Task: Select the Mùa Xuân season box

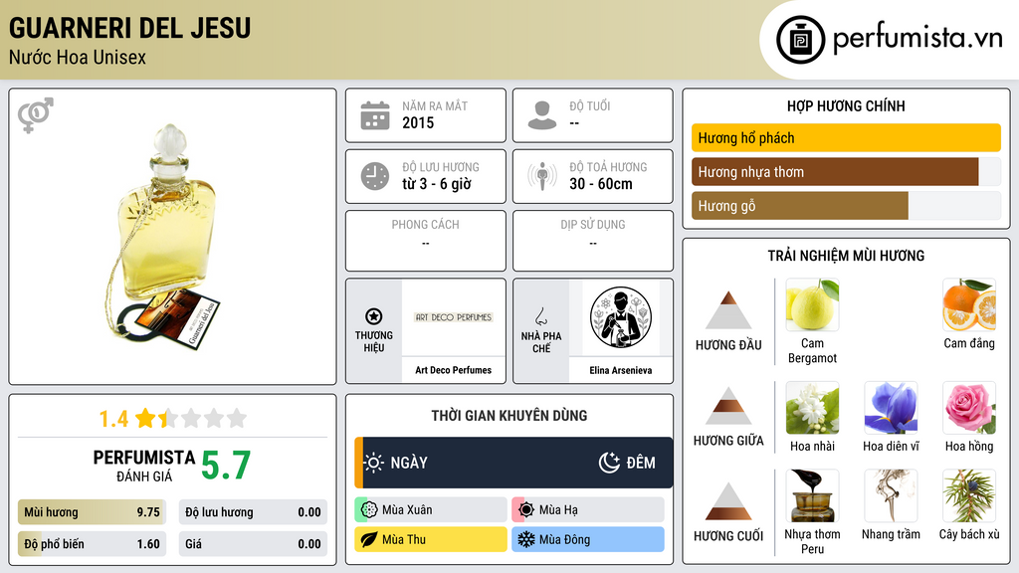Action: [x=431, y=510]
